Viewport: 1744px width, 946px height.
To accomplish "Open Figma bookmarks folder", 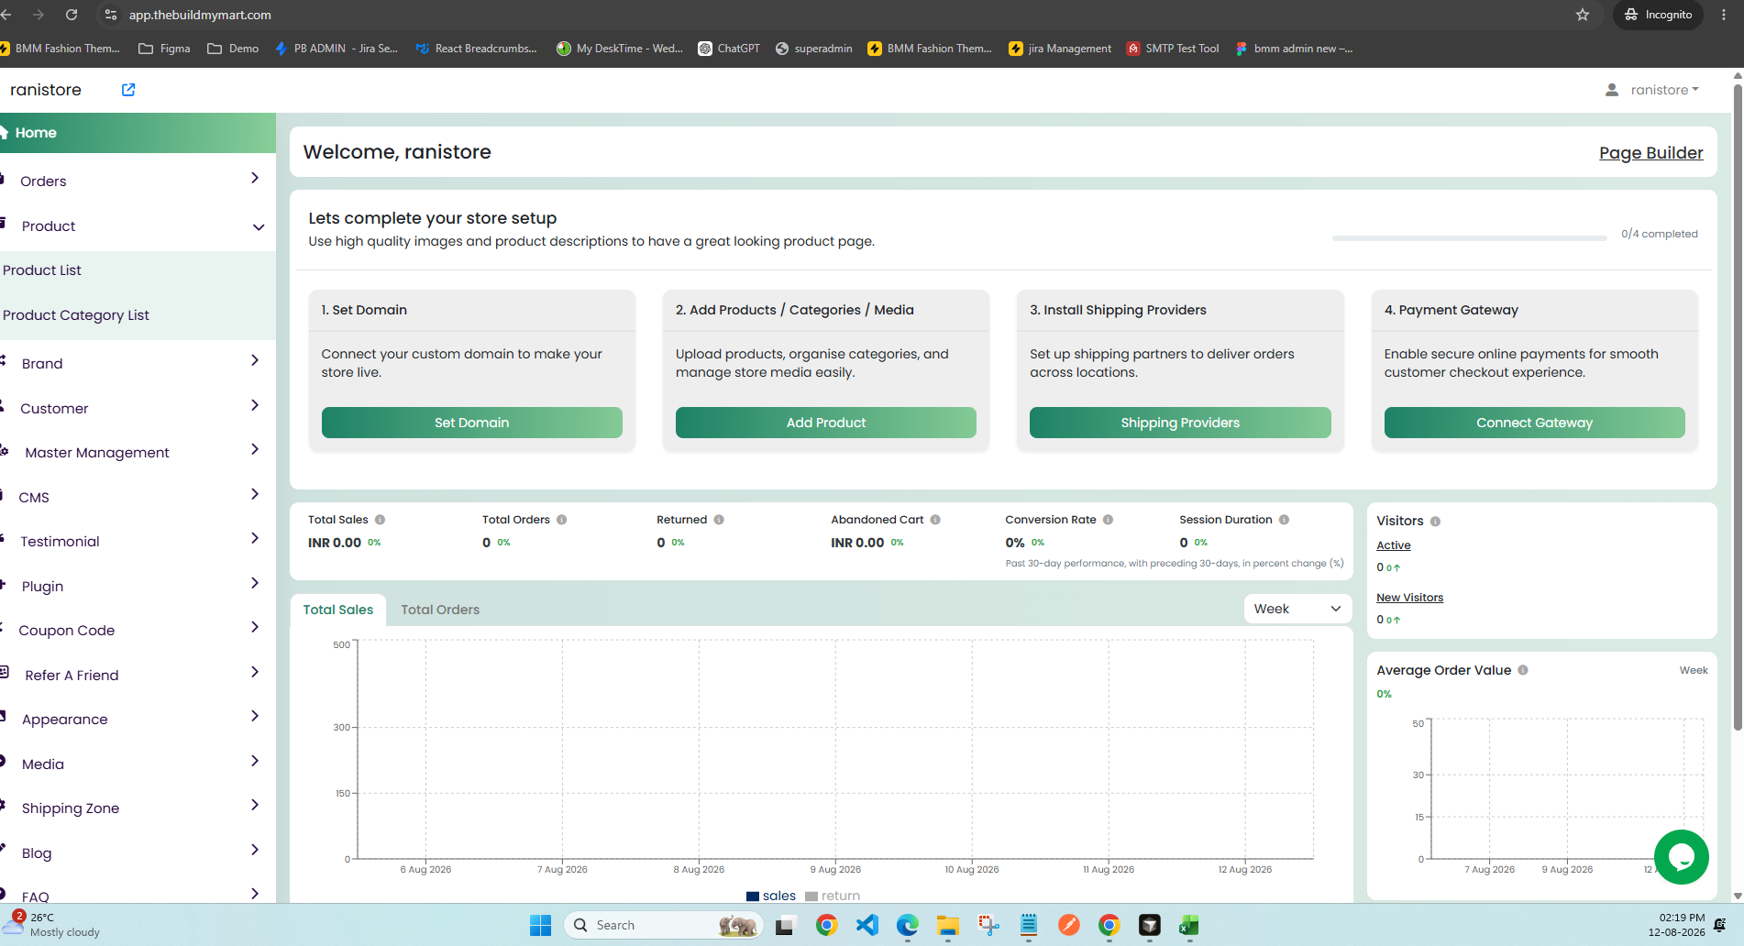I will [164, 49].
